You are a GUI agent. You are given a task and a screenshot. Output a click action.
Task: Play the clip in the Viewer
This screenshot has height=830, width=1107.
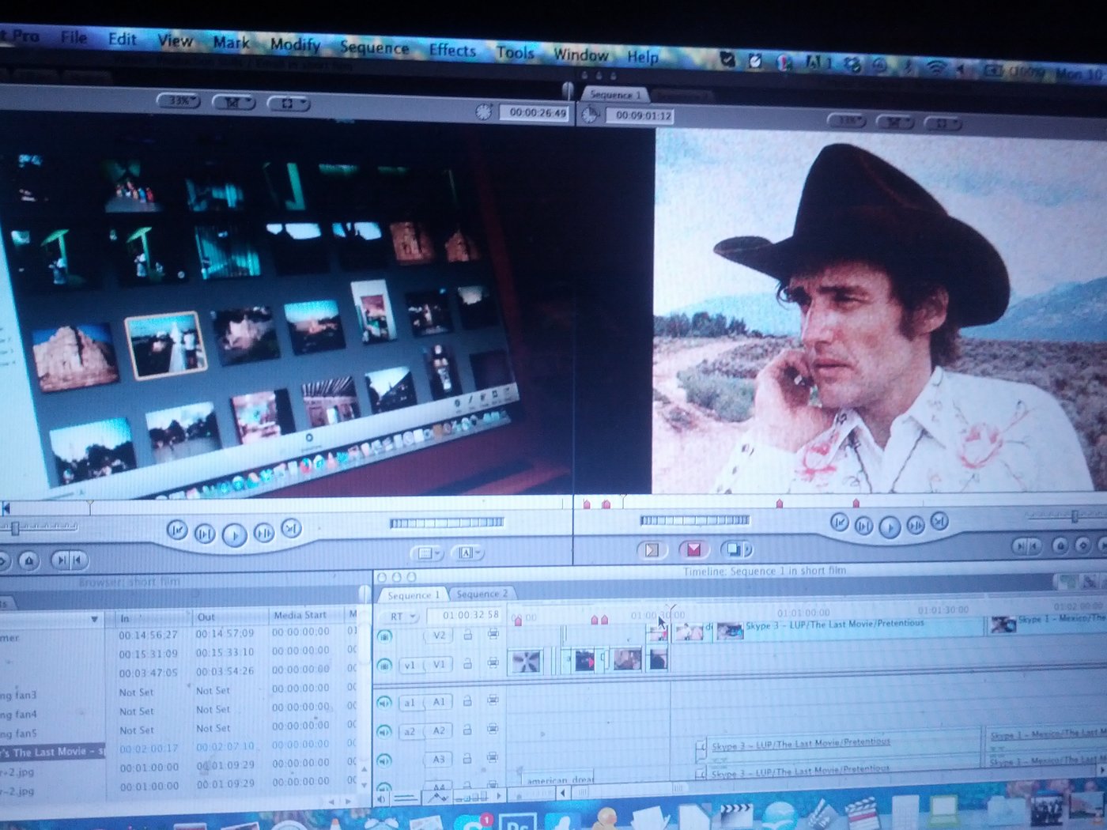(234, 535)
